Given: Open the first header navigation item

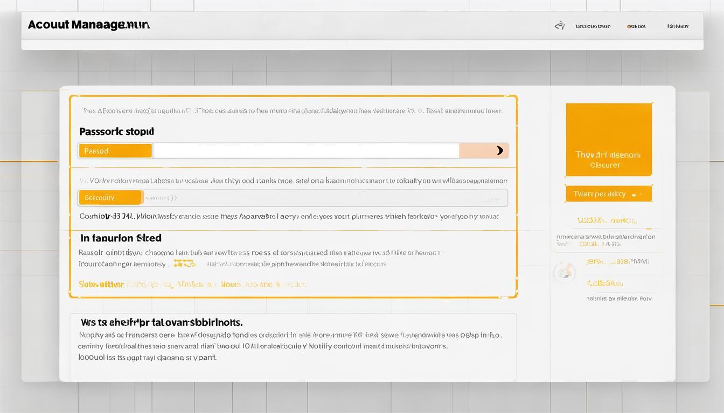Looking at the screenshot, I should pyautogui.click(x=593, y=26).
